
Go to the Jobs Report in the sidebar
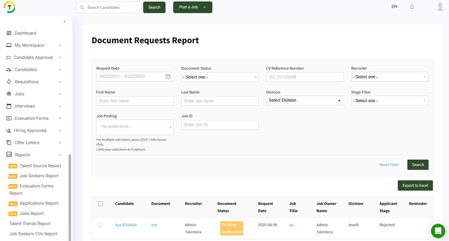pos(31,214)
